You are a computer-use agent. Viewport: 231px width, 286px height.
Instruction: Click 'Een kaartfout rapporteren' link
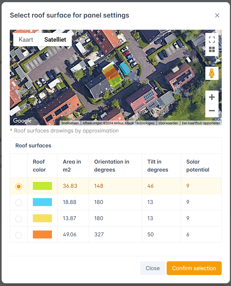coord(201,123)
